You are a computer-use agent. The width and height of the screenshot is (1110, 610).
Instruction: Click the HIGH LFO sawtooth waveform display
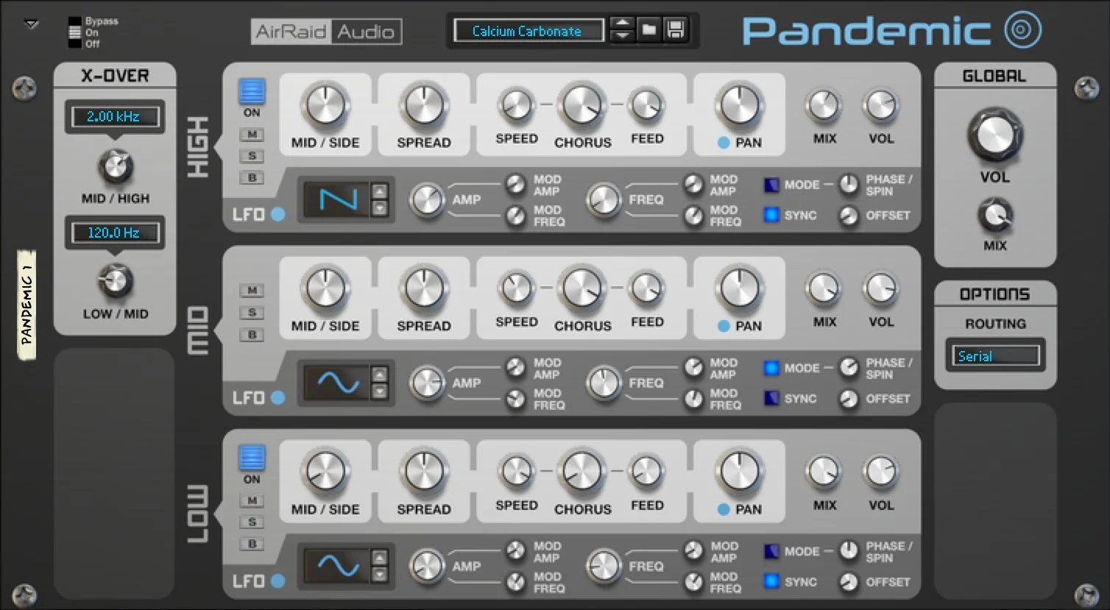[x=338, y=199]
